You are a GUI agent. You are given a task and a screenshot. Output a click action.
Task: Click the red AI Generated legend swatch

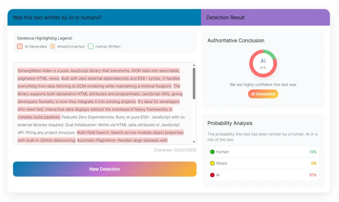[x=20, y=46]
